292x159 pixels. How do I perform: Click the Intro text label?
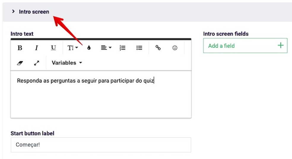(x=22, y=34)
